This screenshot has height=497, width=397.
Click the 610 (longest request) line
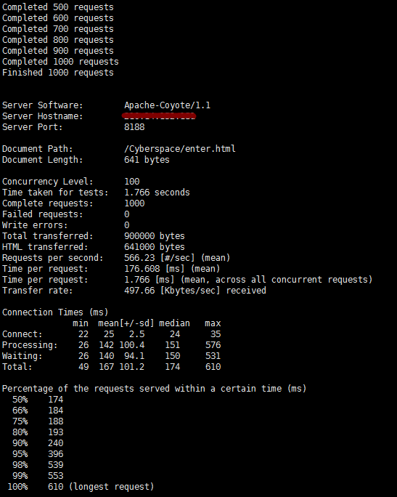tap(101, 487)
